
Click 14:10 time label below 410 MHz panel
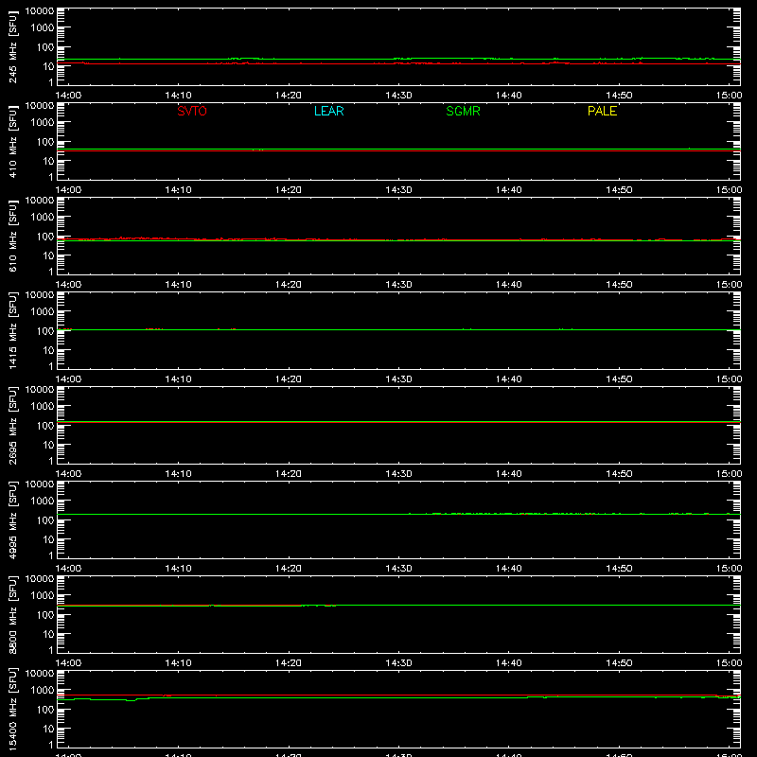179,190
